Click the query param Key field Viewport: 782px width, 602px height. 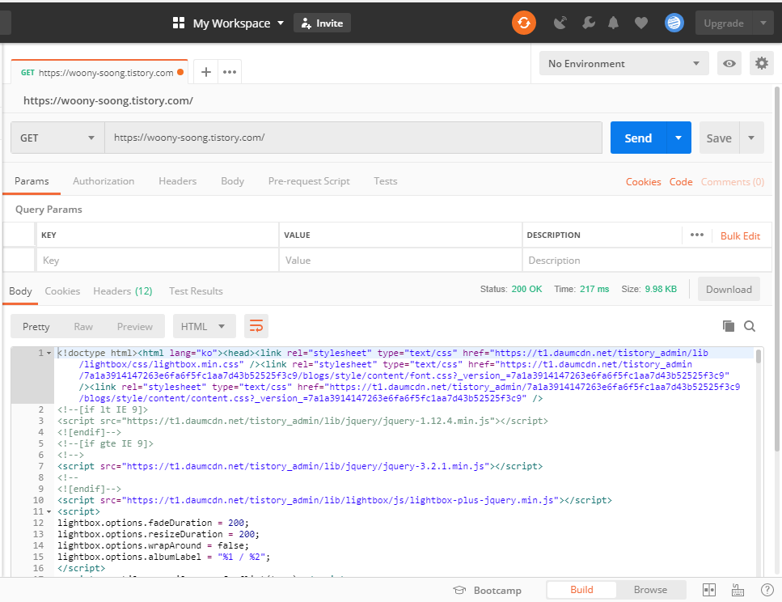click(158, 260)
